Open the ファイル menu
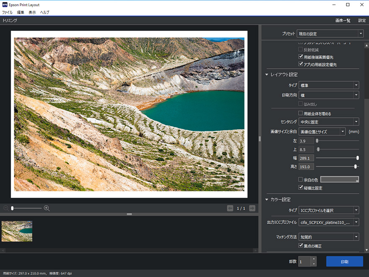 point(7,13)
